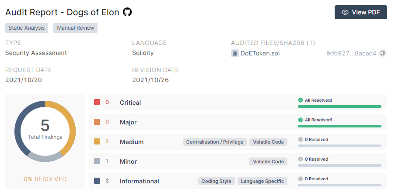The height and width of the screenshot is (196, 395).
Task: Expand the Medium findings row
Action: point(238,142)
